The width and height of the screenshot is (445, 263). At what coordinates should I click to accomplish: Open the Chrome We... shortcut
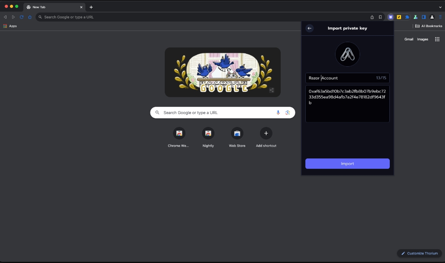point(179,137)
